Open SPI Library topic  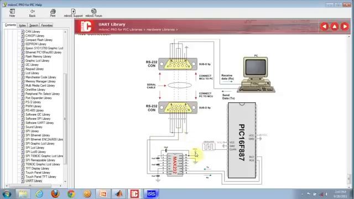(x=32, y=131)
